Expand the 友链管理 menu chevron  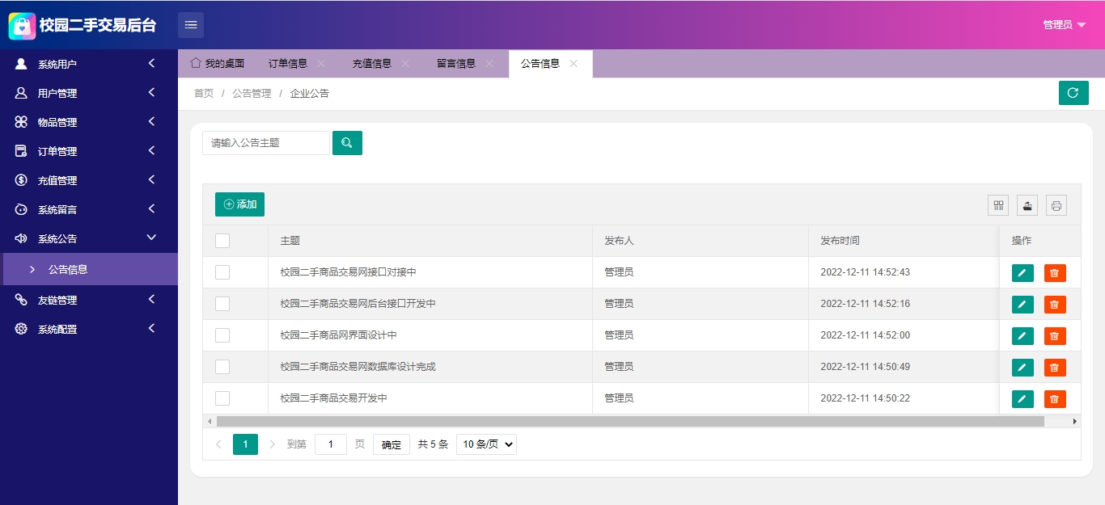click(x=151, y=300)
